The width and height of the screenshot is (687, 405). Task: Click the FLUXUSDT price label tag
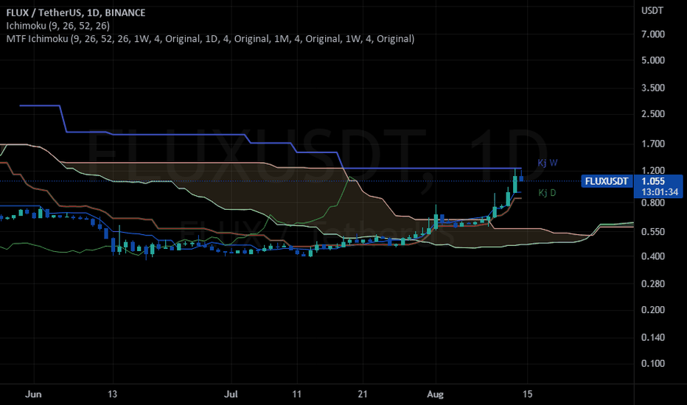point(607,181)
